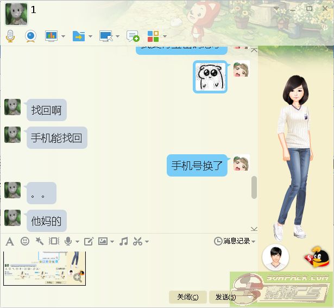The image size is (334, 308).
Task: Click the sender avatar beside 手机能找回
Action: coord(12,135)
